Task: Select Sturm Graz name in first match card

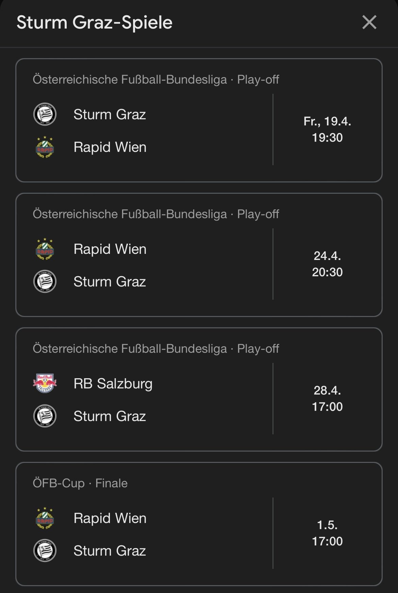Action: click(110, 115)
